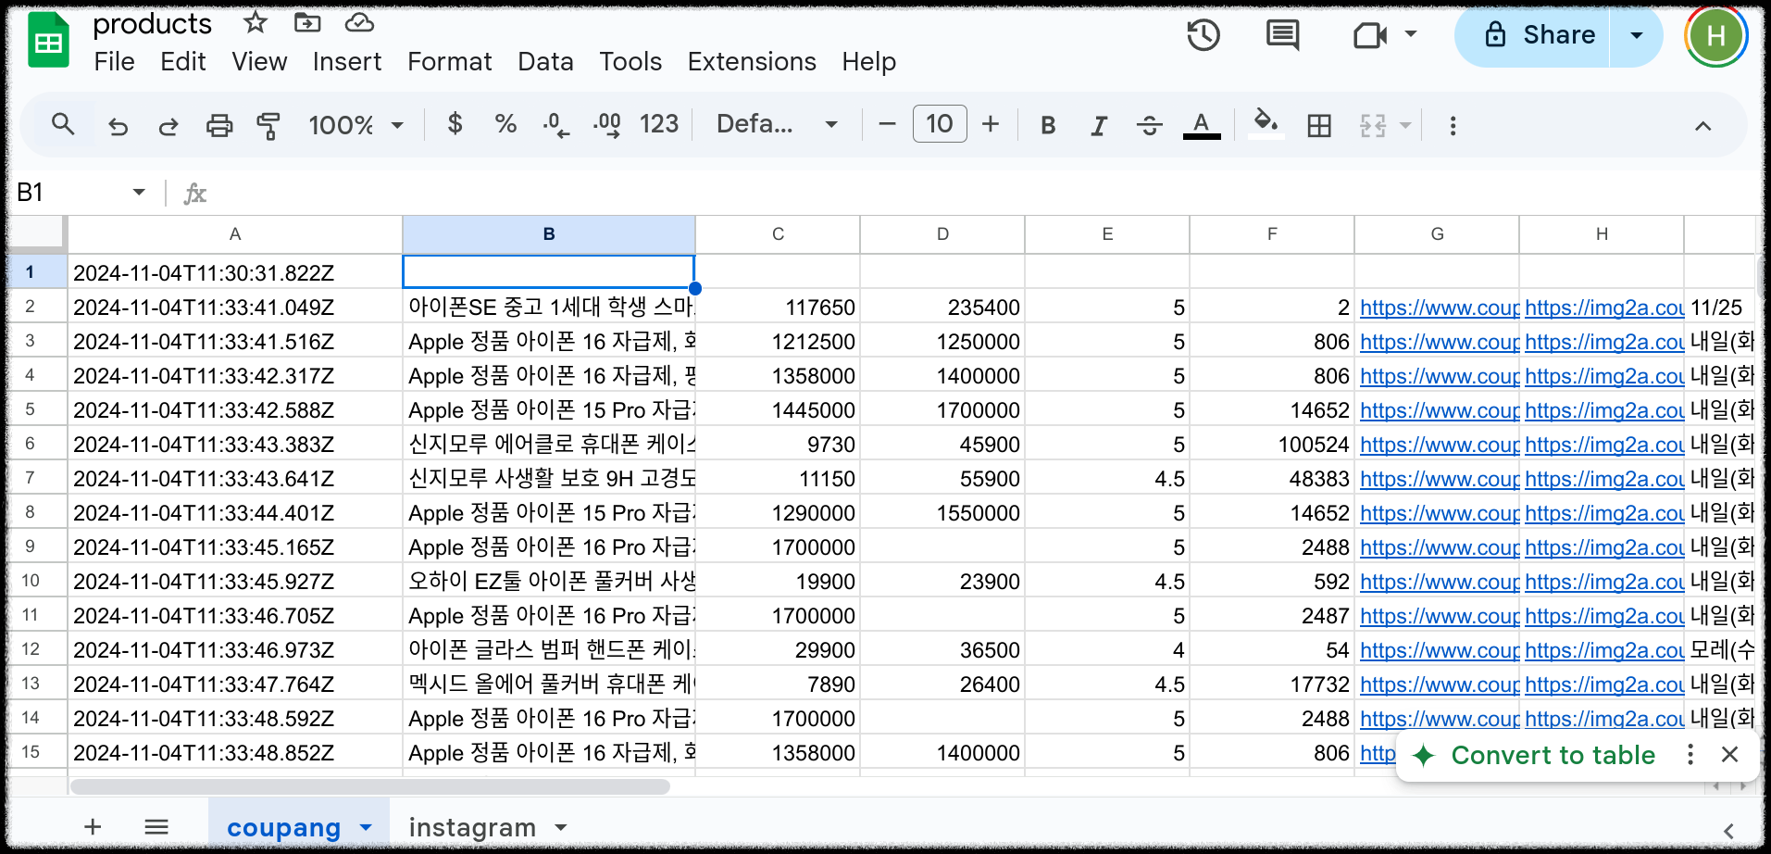Open version history clock icon
1771x854 pixels.
1204,36
